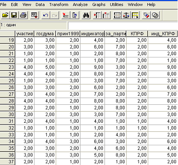Click инд_КПРФ cell in row 24
The image size is (178, 165).
[163, 74]
